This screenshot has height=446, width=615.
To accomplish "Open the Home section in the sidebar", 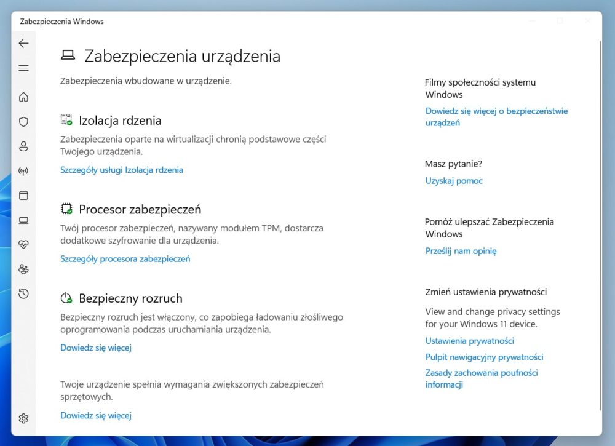I will (23, 97).
